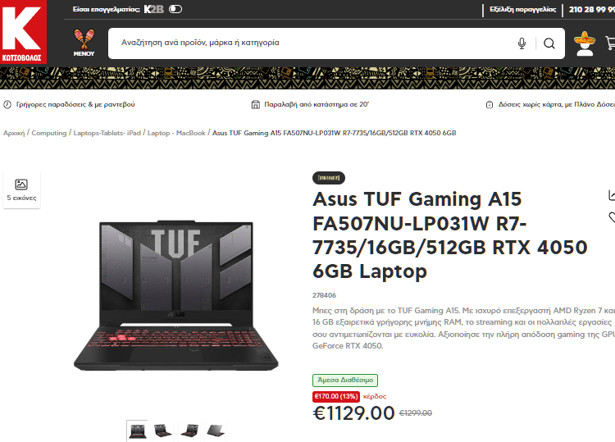Viewport: 615px width, 442px height.
Task: Add the laptop to wishlist heart icon
Action: pyautogui.click(x=612, y=216)
